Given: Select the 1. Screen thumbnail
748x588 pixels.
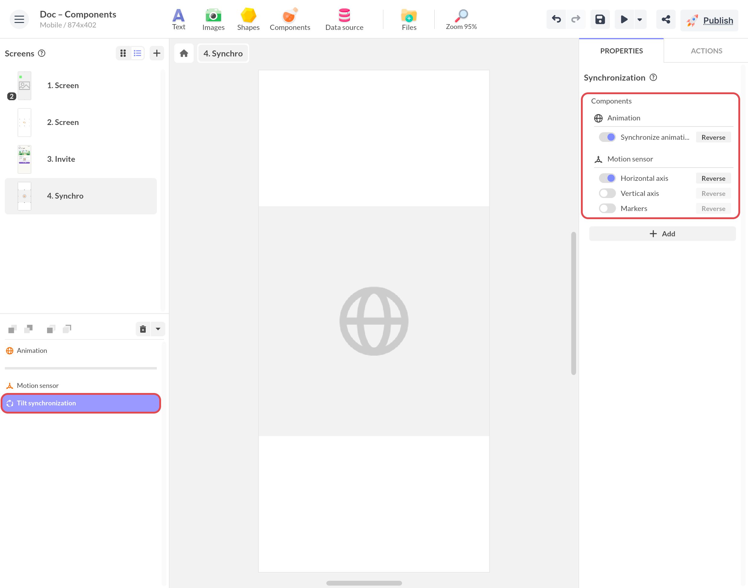Looking at the screenshot, I should tap(24, 86).
